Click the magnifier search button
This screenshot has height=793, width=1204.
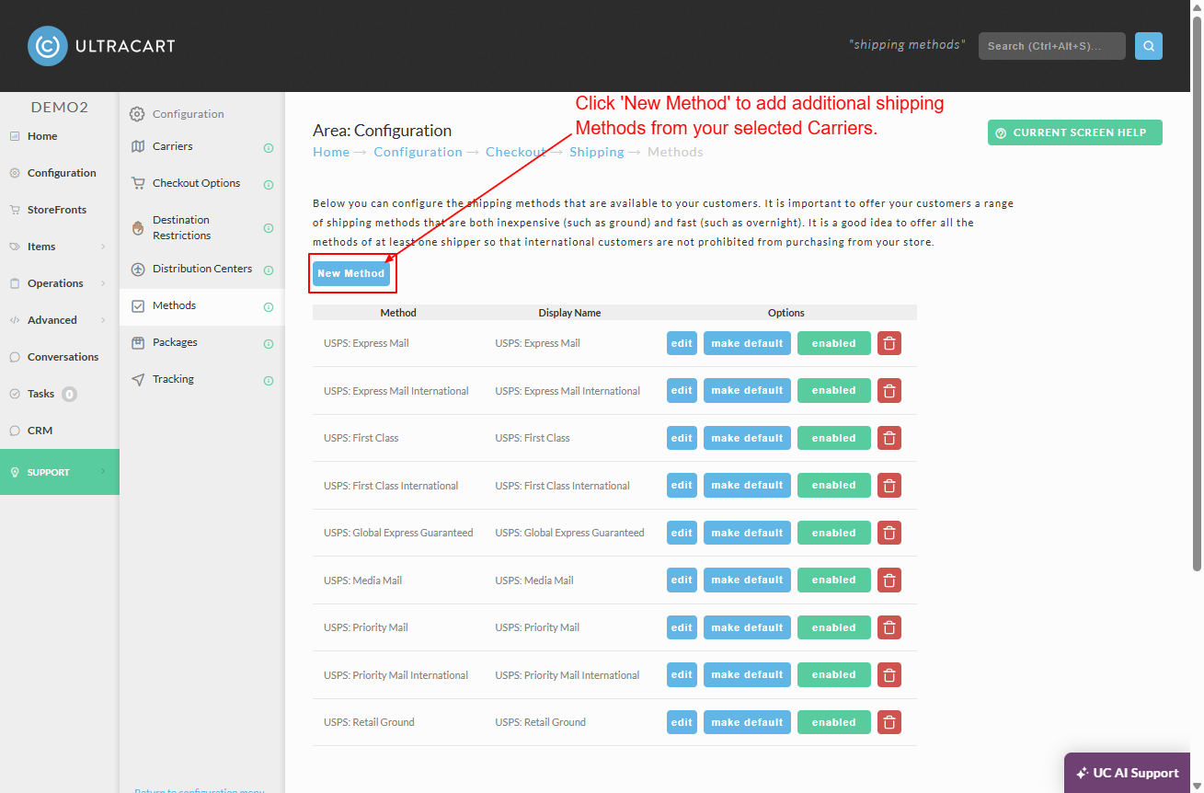(1149, 46)
